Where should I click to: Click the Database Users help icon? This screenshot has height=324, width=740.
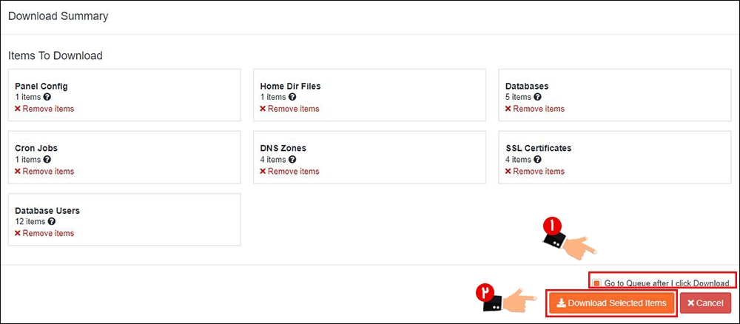52,222
